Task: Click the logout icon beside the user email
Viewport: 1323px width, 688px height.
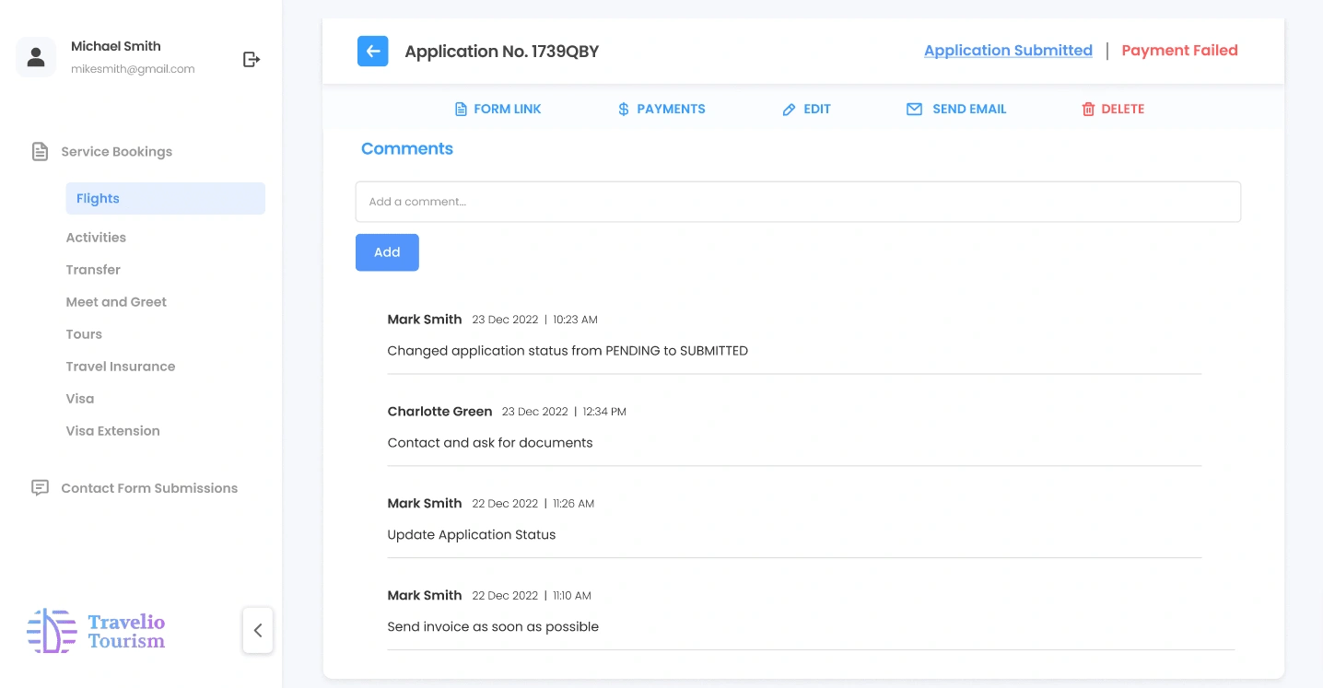Action: (x=252, y=60)
